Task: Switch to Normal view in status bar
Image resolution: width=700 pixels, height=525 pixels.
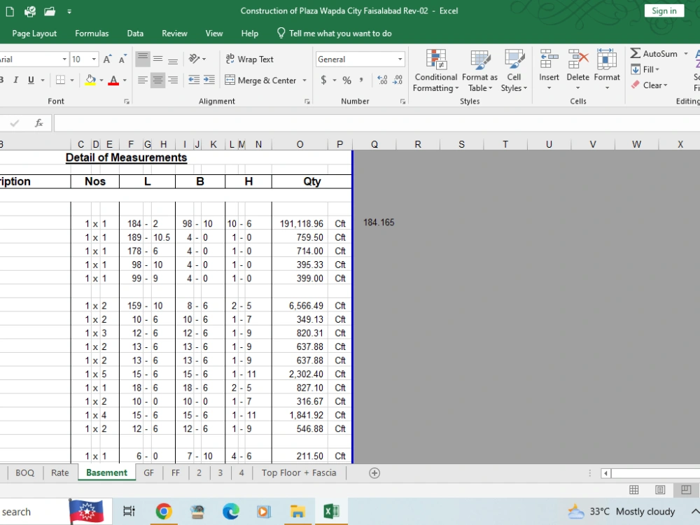Action: pos(634,490)
